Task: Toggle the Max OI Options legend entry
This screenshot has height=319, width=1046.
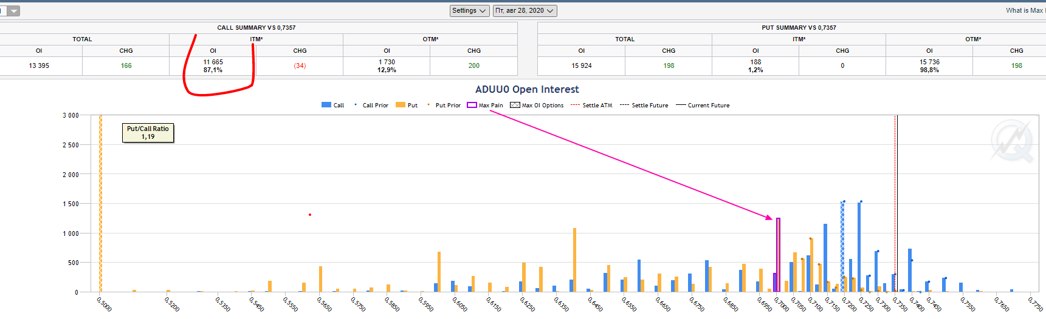Action: 537,105
